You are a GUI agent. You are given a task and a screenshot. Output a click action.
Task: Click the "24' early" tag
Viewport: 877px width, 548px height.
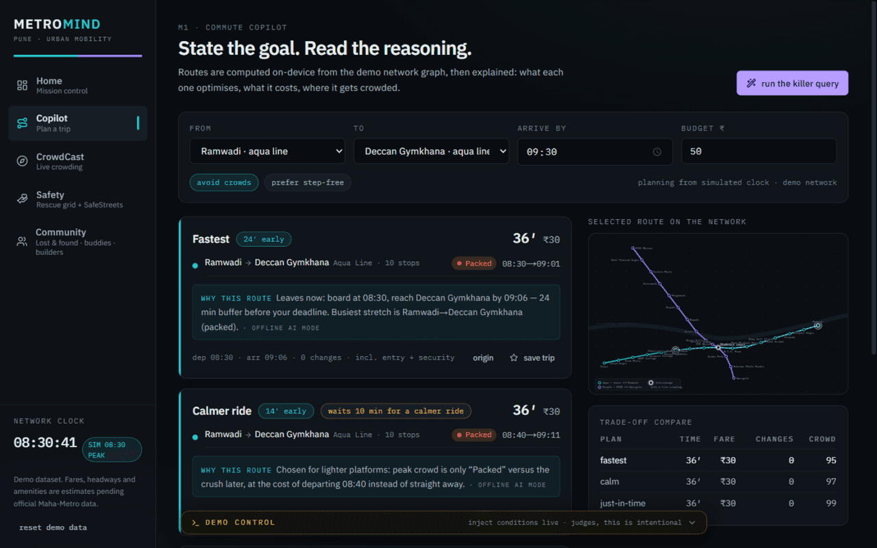(x=264, y=239)
